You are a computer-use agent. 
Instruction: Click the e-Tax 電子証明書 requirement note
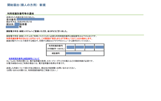[x=50, y=61]
